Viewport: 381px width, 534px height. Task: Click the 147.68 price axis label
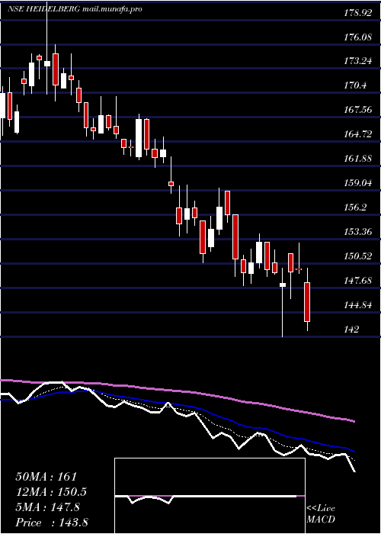(x=357, y=281)
